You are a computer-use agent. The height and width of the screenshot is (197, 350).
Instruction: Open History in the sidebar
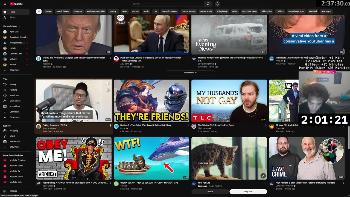click(x=16, y=85)
